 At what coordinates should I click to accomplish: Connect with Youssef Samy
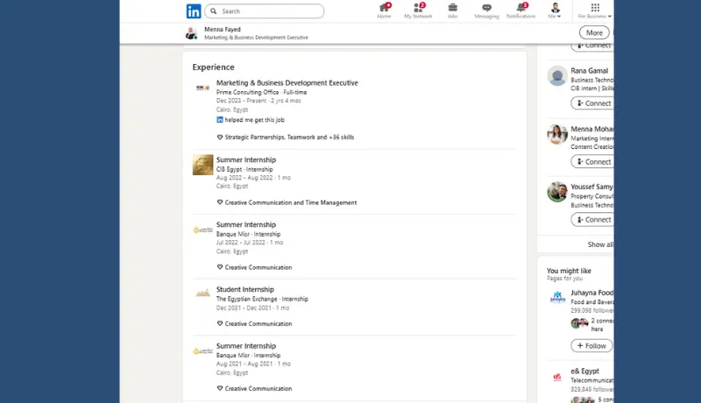(593, 220)
